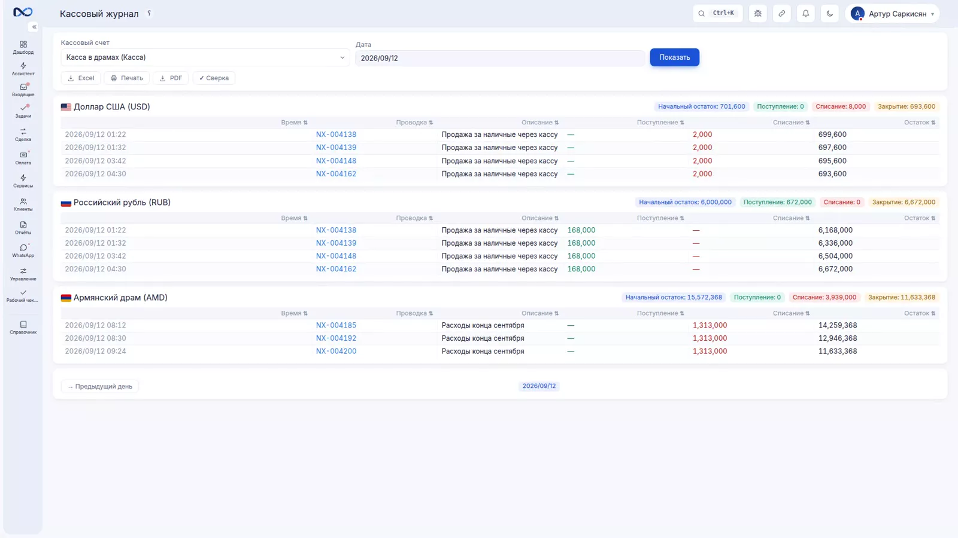Open Клиенты in the sidebar
958x538 pixels.
(23, 204)
